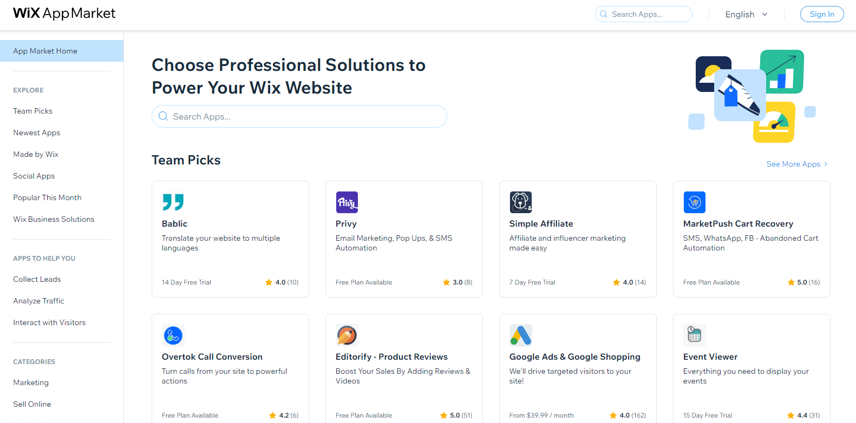
Task: Open Social Apps in the sidebar
Action: click(x=34, y=176)
